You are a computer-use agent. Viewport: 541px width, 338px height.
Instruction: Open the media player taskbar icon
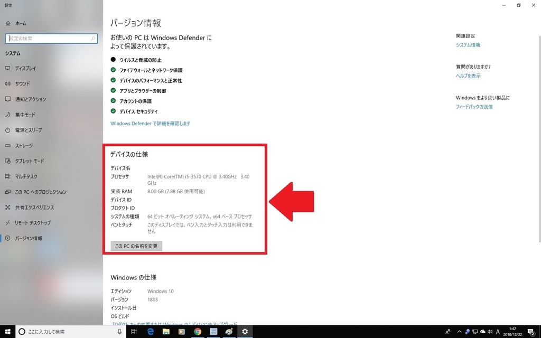[x=182, y=332]
